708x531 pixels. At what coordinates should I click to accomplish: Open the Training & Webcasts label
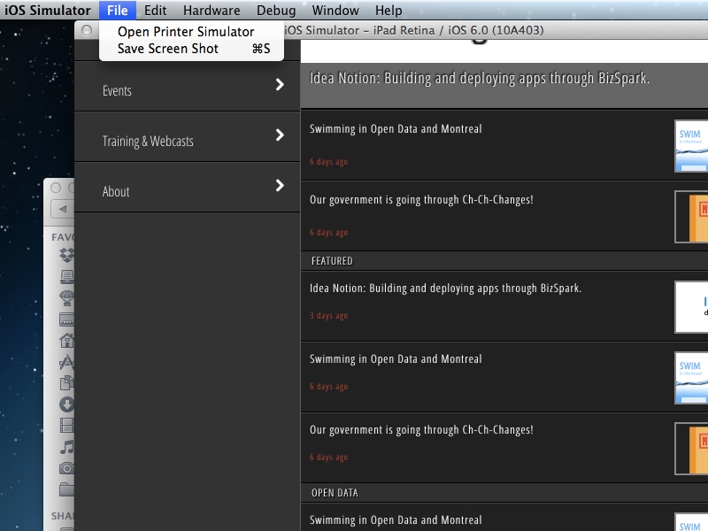pos(148,142)
